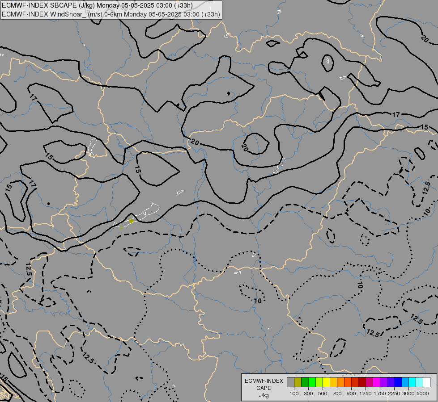Pick the dark green legend swatch
This screenshot has height=402, width=438.
coord(305,382)
